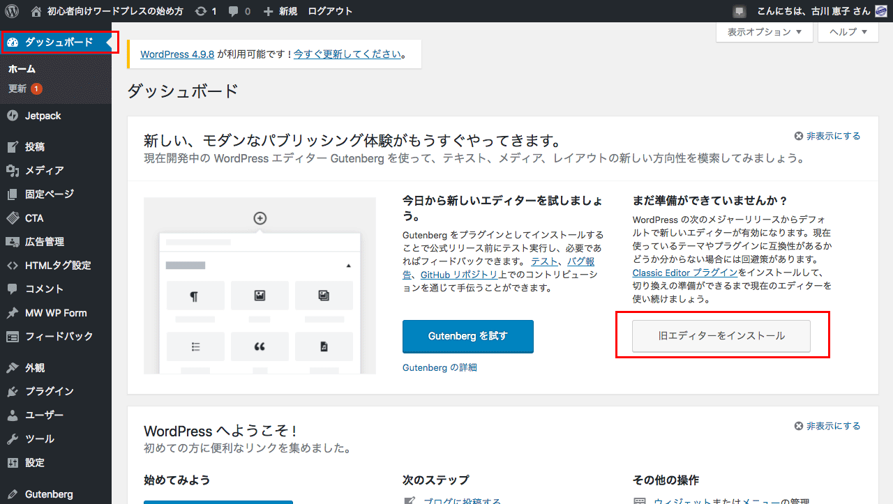The width and height of the screenshot is (893, 504).
Task: Expand the 表示オプション dropdown
Action: tap(765, 32)
